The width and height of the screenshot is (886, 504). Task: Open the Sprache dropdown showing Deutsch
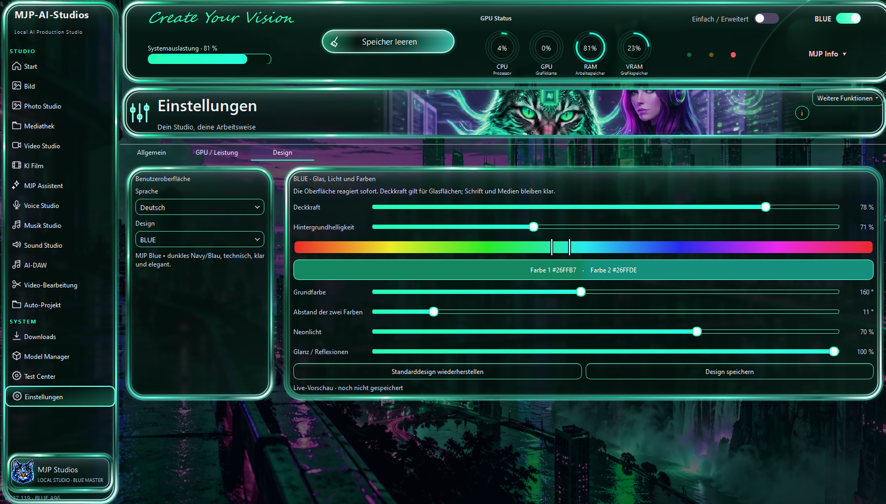(200, 207)
